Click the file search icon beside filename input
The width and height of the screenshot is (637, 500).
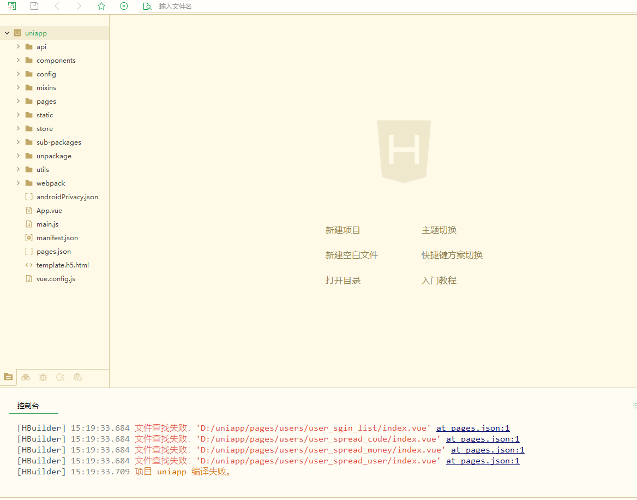click(147, 7)
